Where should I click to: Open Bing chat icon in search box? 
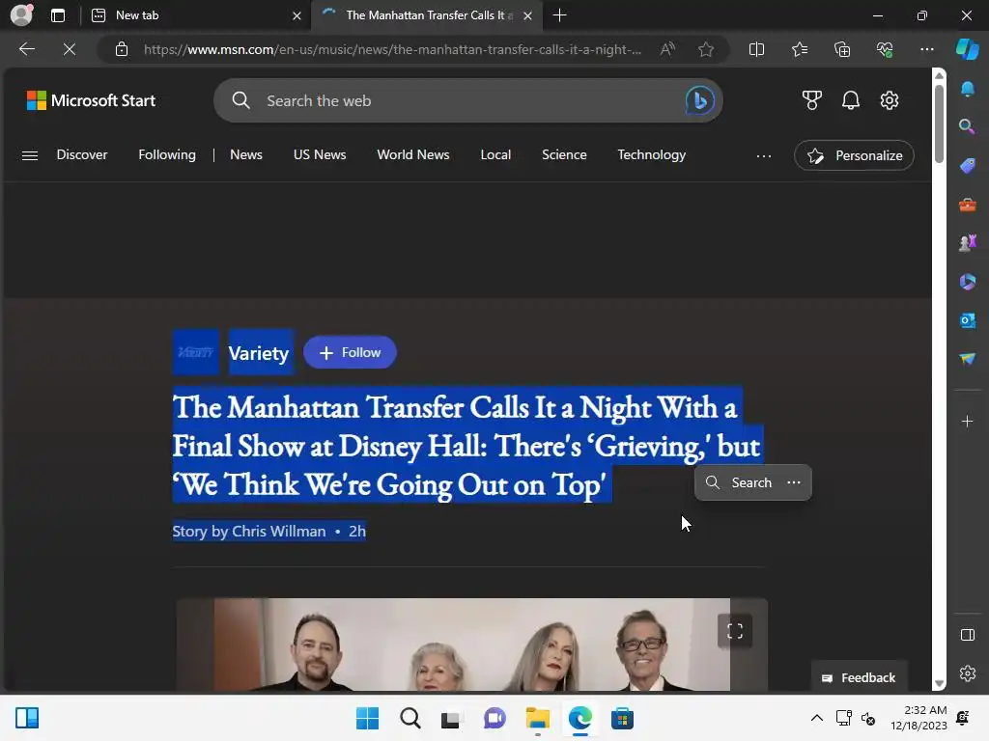[x=699, y=100]
